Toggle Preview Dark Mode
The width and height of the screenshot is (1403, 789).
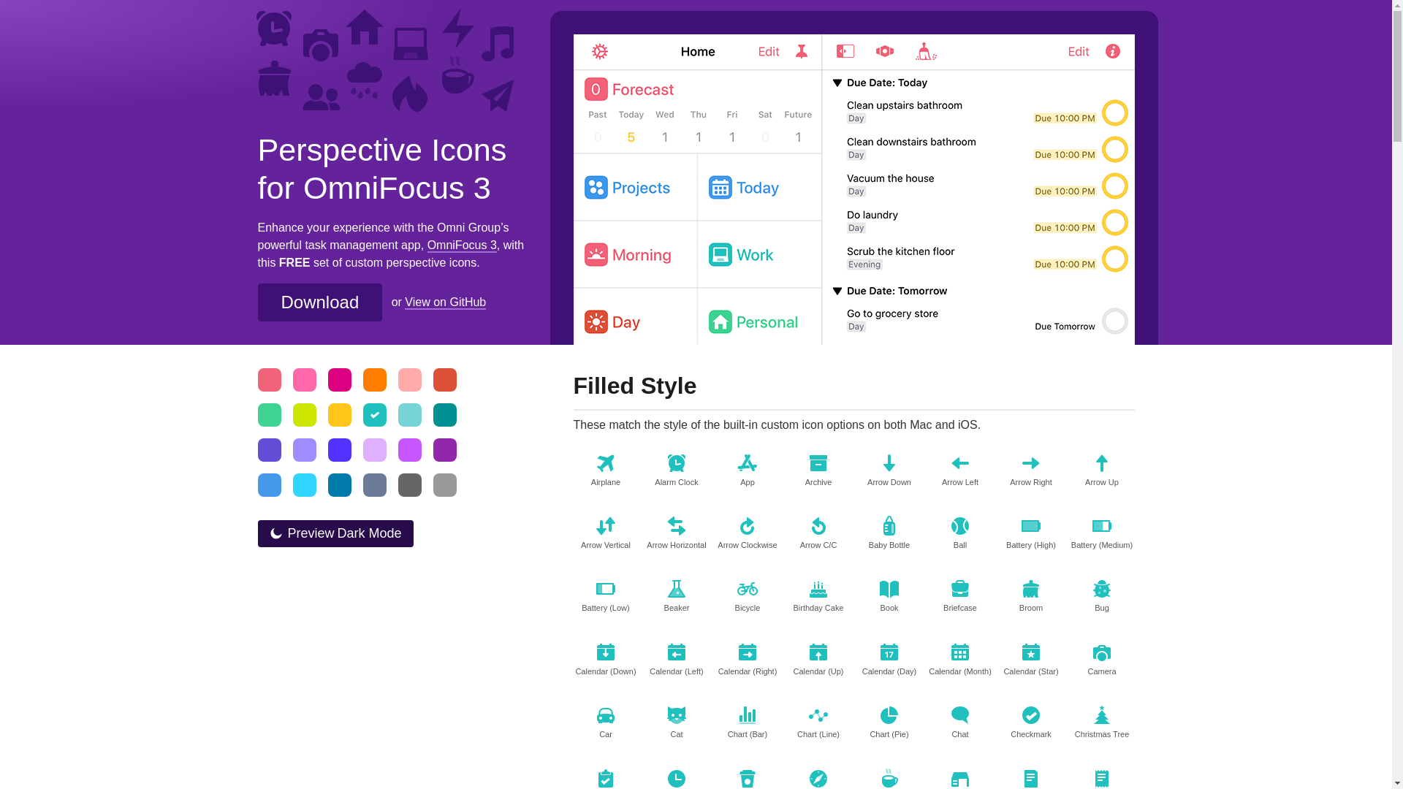tap(335, 533)
